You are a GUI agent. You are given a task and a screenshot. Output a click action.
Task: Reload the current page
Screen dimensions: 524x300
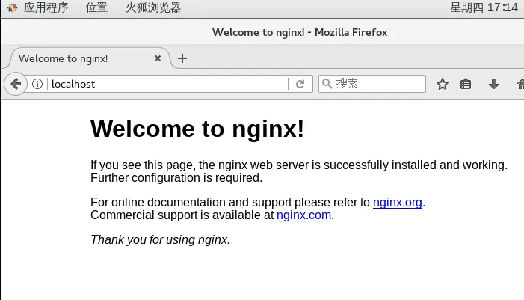(x=300, y=84)
